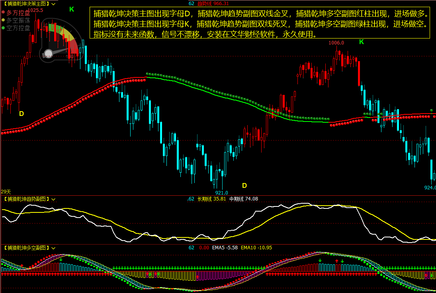Click the 【捕猎乾坤多空副图】 title label
Screen dimensions: 436x293
[26, 248]
